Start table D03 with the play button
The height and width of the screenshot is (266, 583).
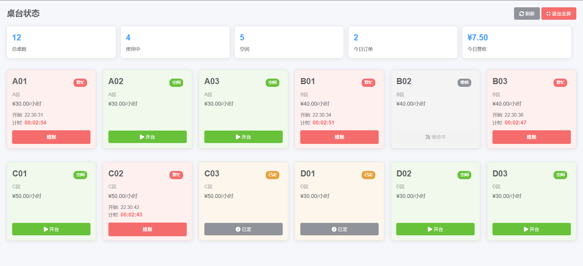531,229
